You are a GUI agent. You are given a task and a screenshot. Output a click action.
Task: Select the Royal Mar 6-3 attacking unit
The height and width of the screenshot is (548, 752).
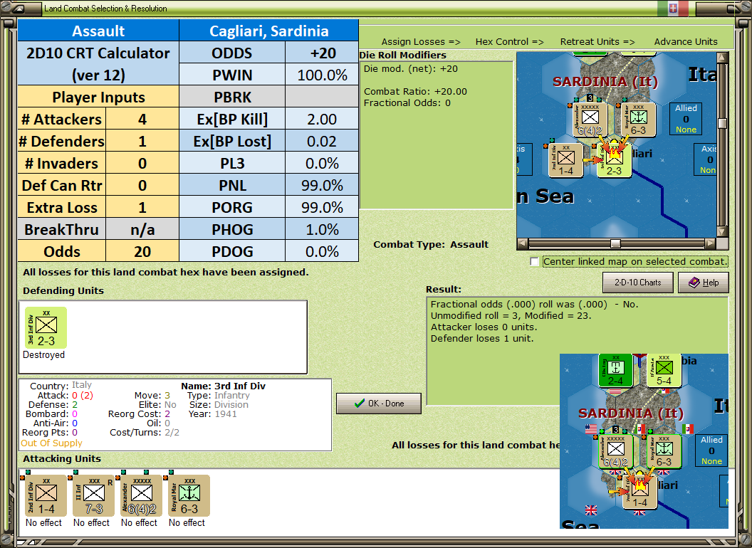click(189, 496)
